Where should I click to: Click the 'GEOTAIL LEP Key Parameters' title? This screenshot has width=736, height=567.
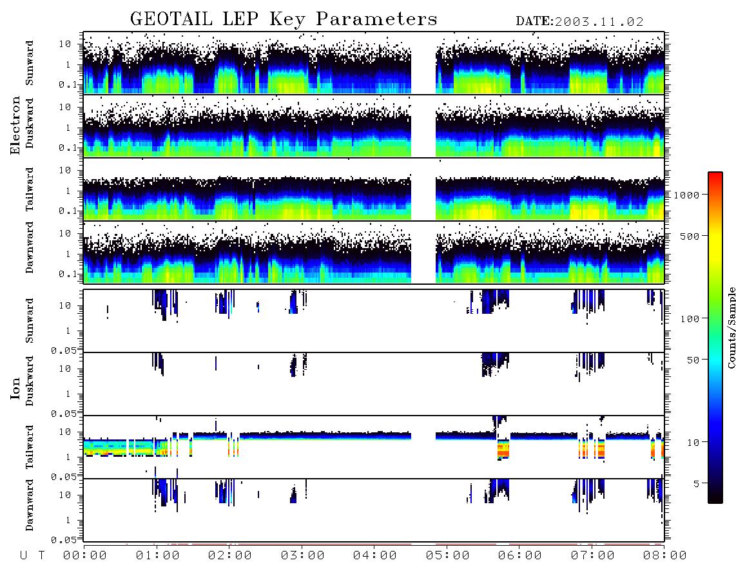[284, 19]
